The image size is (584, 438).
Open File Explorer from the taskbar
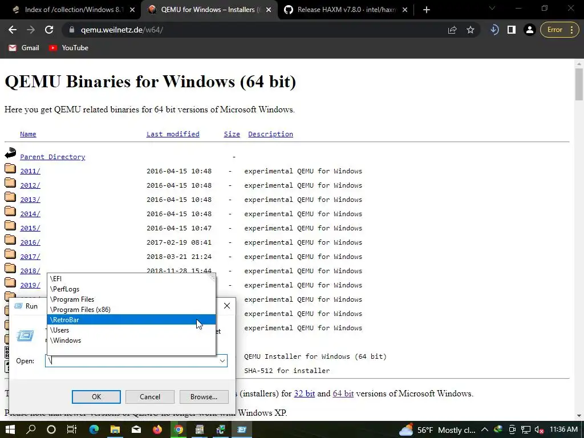pos(115,430)
